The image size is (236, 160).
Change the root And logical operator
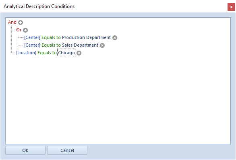pyautogui.click(x=12, y=22)
